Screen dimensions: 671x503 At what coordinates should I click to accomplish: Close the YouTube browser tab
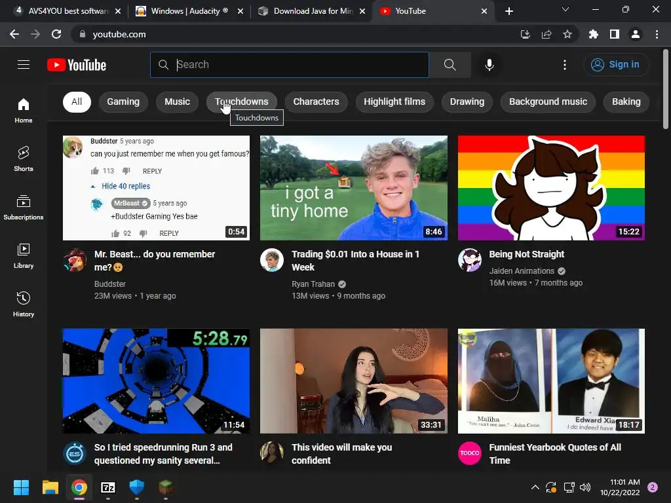tap(484, 11)
